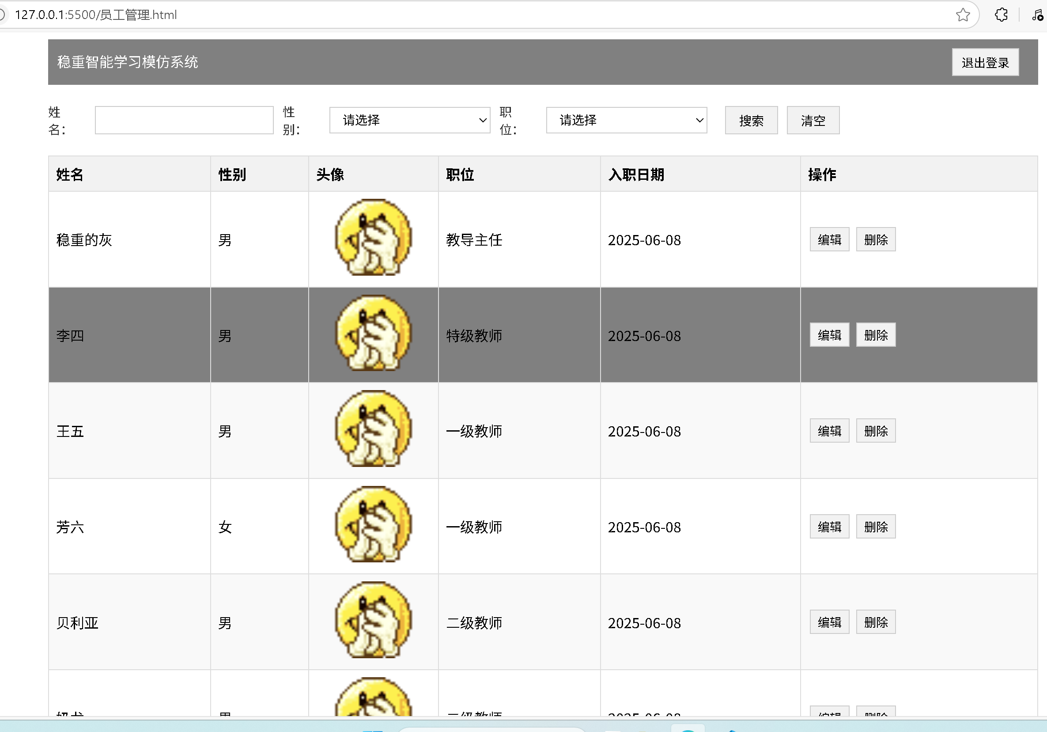Click 芳六's avatar image
The width and height of the screenshot is (1047, 732).
point(373,525)
